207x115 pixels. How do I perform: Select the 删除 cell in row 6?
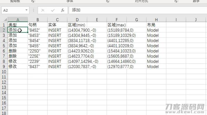pos(18,51)
